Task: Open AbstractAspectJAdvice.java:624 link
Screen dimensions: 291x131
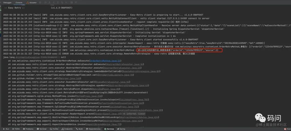Action: [123, 121]
